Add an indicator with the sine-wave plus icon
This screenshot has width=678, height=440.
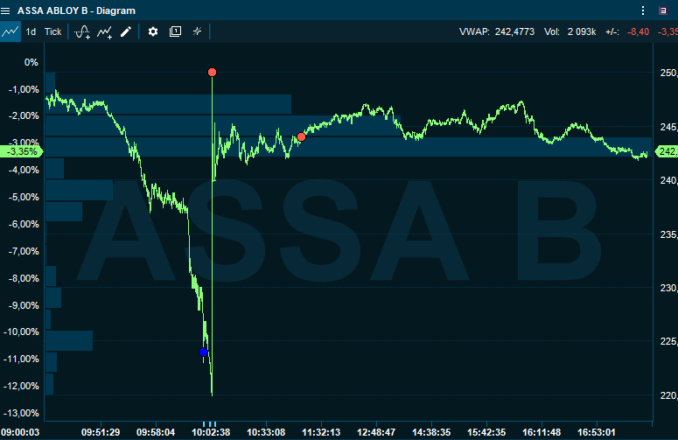(x=82, y=32)
